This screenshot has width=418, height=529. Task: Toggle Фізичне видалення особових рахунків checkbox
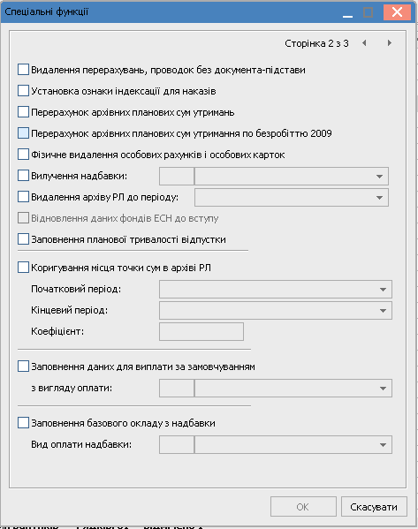[x=23, y=155]
